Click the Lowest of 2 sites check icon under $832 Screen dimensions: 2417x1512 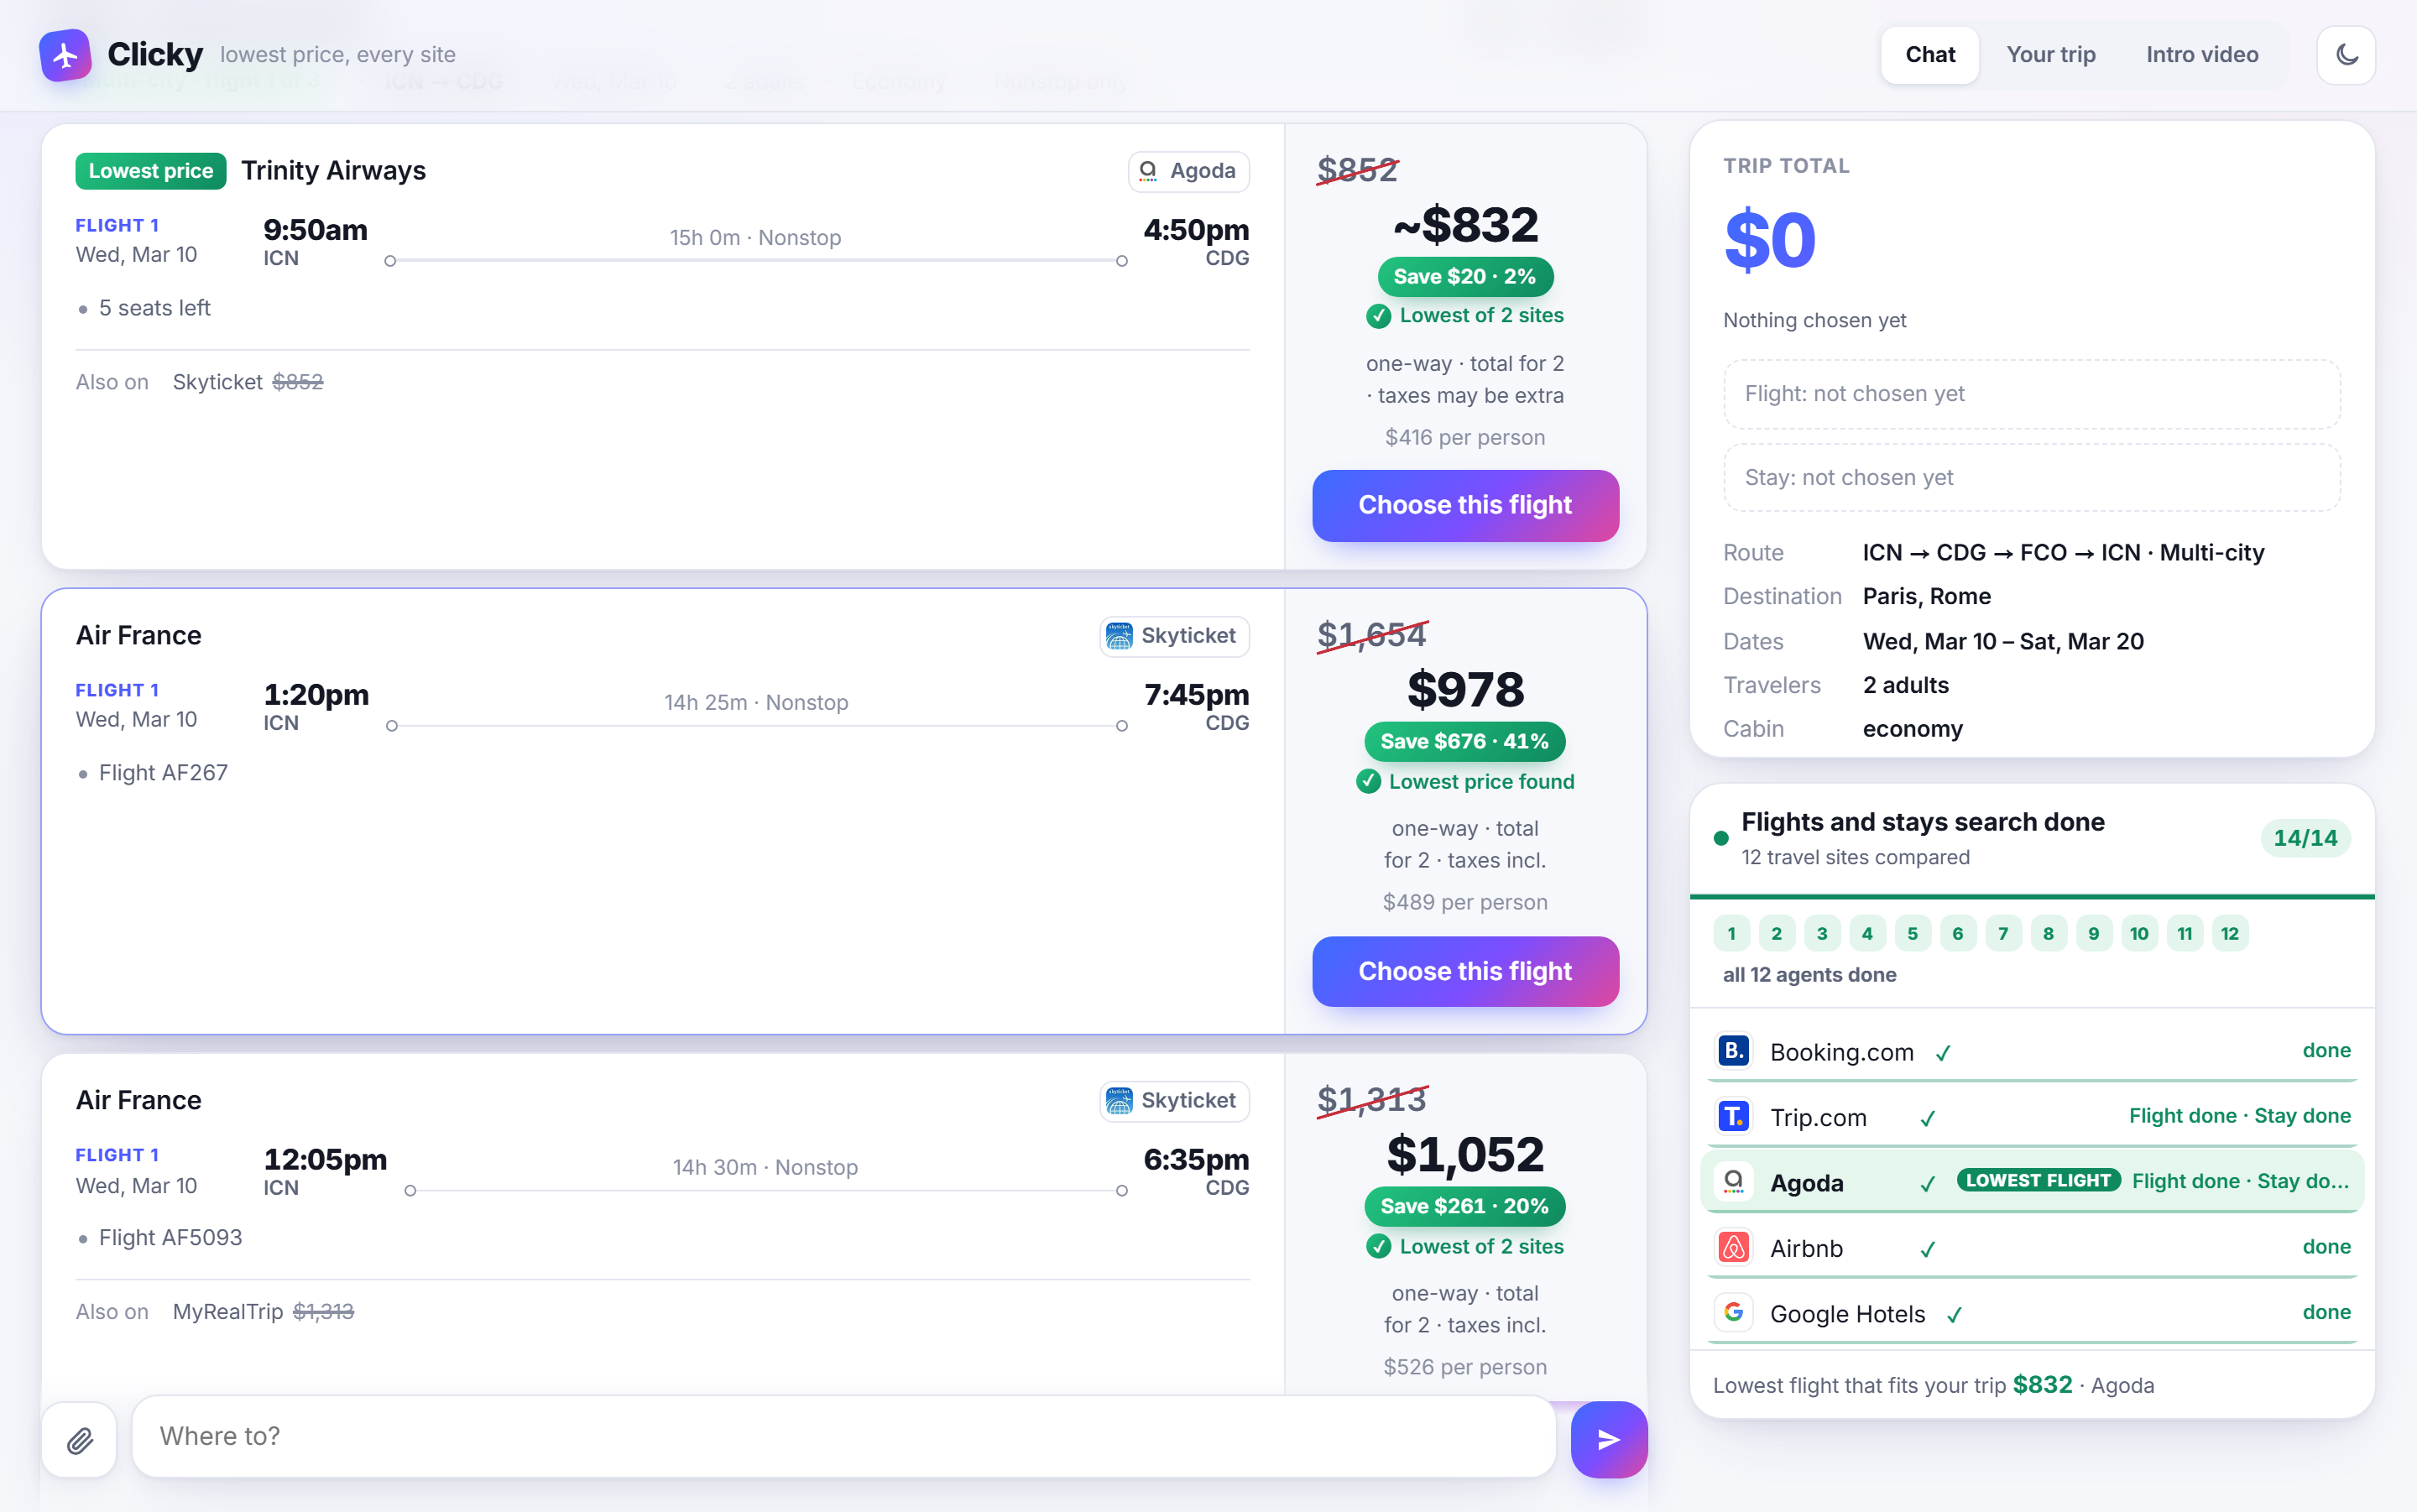(1378, 316)
